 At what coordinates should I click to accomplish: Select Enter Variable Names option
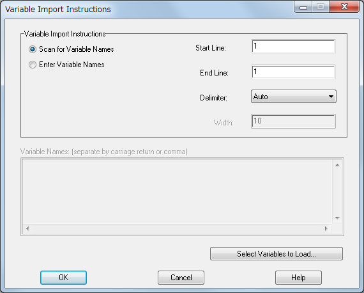[33, 65]
